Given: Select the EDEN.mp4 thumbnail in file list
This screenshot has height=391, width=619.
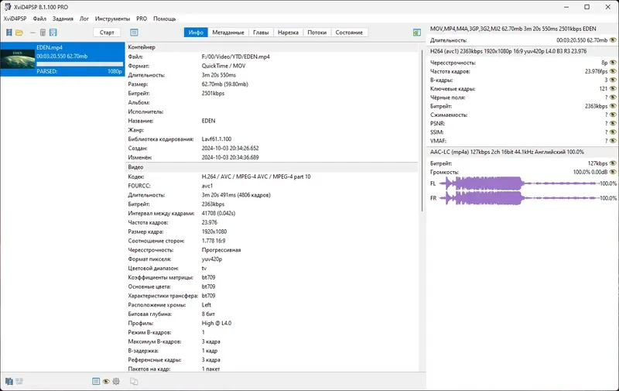Looking at the screenshot, I should [x=18, y=56].
